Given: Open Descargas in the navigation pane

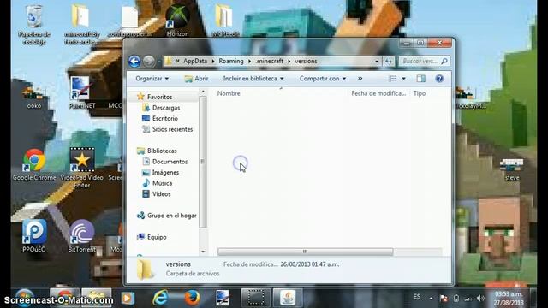Looking at the screenshot, I should click(166, 108).
